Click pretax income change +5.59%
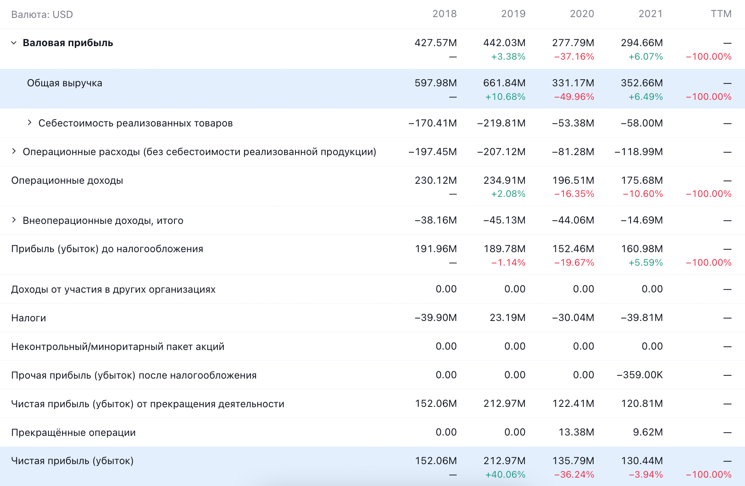Image resolution: width=745 pixels, height=486 pixels. coord(646,262)
